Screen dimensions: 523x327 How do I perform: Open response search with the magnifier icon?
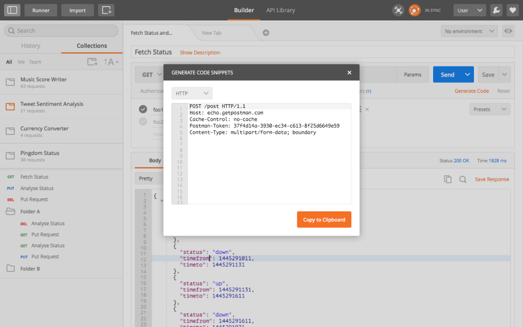click(x=462, y=179)
